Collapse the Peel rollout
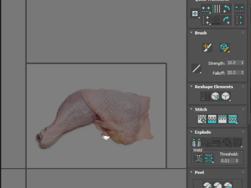251x188 pixels. 191,172
